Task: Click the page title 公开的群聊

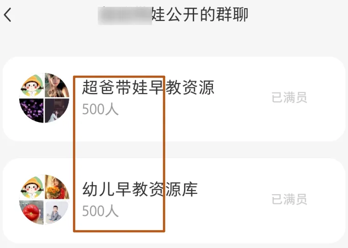Action: coord(207,15)
